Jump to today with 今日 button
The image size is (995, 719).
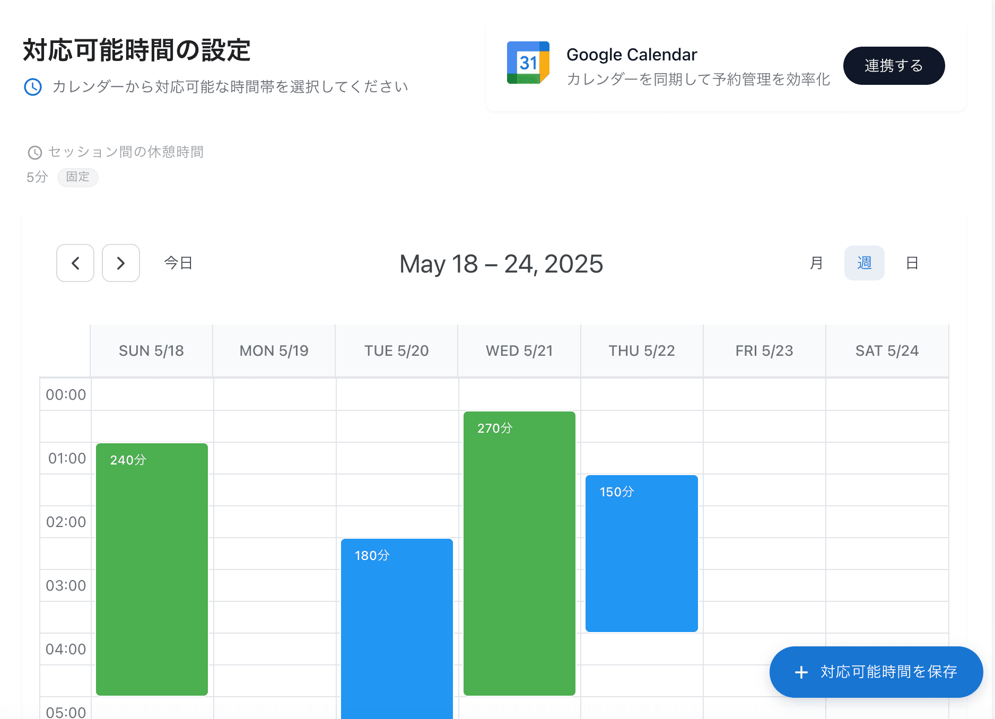(178, 263)
